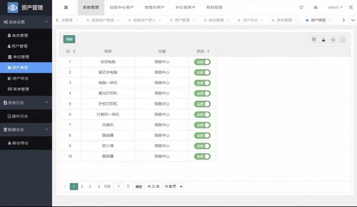357x207 pixels.
Task: Click the export table icon
Action: click(323, 40)
